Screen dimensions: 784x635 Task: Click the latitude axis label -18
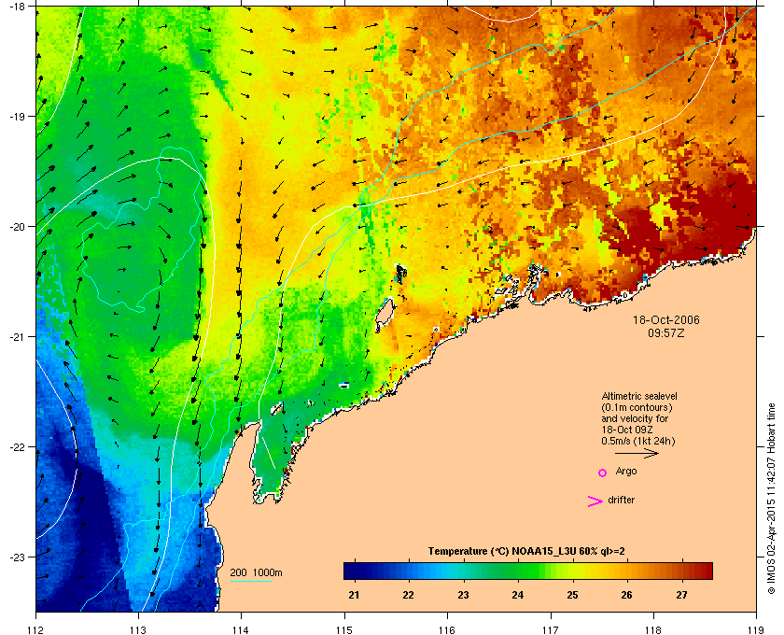click(x=18, y=7)
